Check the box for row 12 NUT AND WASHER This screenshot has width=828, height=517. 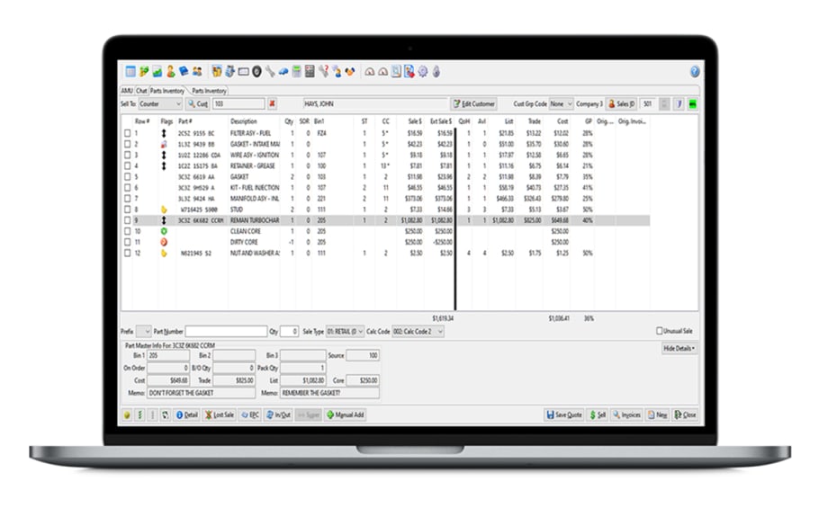127,254
